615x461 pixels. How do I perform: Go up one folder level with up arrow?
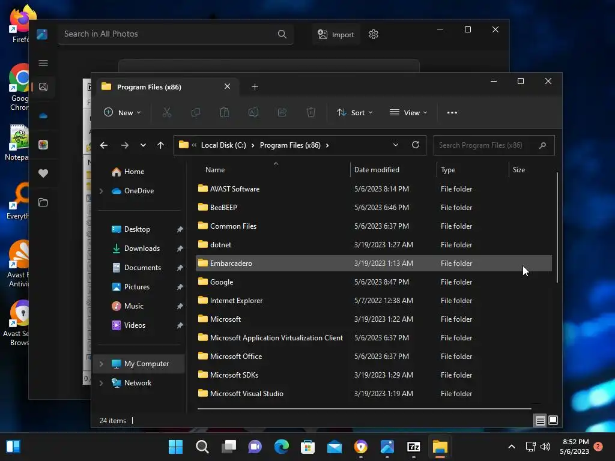tap(160, 145)
